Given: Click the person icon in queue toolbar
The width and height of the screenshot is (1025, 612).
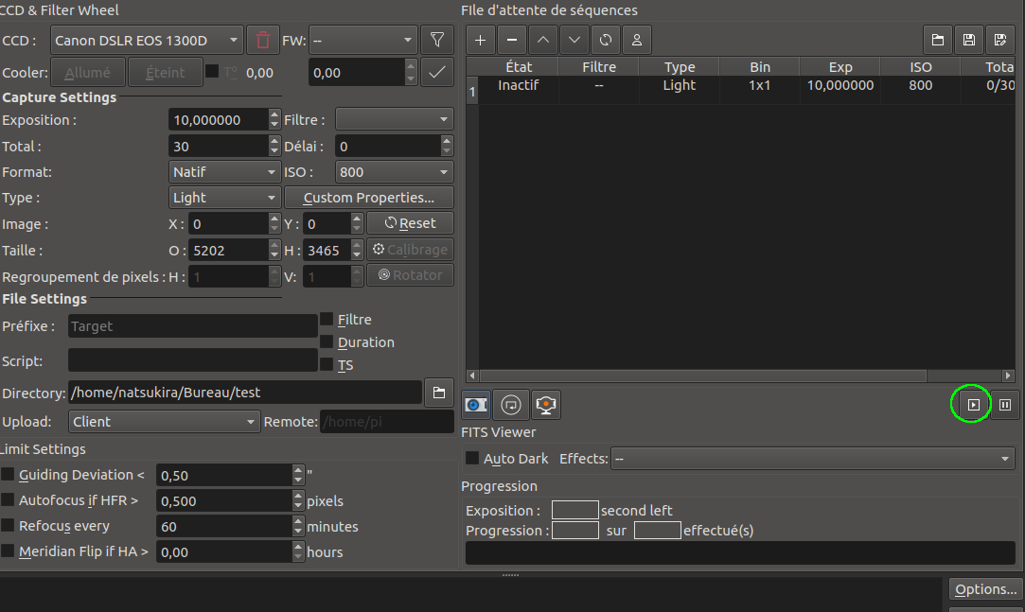Looking at the screenshot, I should 637,40.
